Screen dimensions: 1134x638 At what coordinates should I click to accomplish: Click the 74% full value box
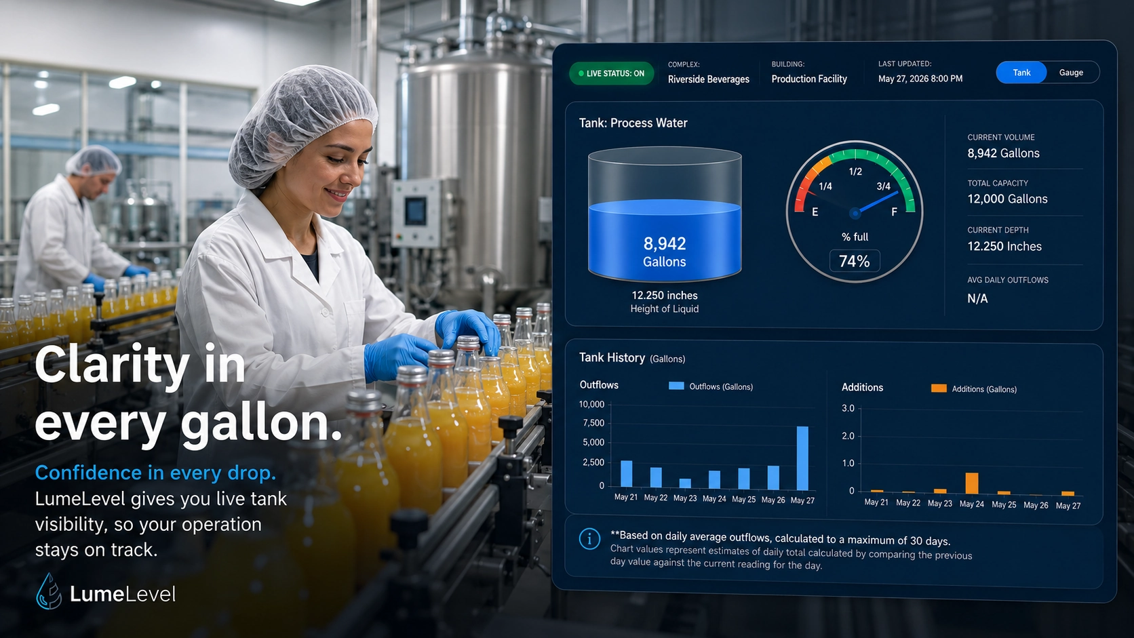point(855,261)
